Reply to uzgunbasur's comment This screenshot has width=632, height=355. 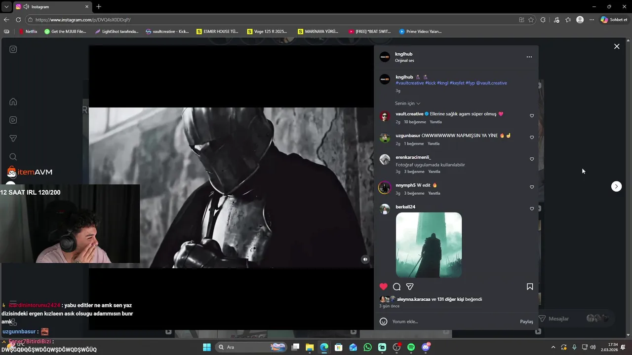pyautogui.click(x=434, y=143)
